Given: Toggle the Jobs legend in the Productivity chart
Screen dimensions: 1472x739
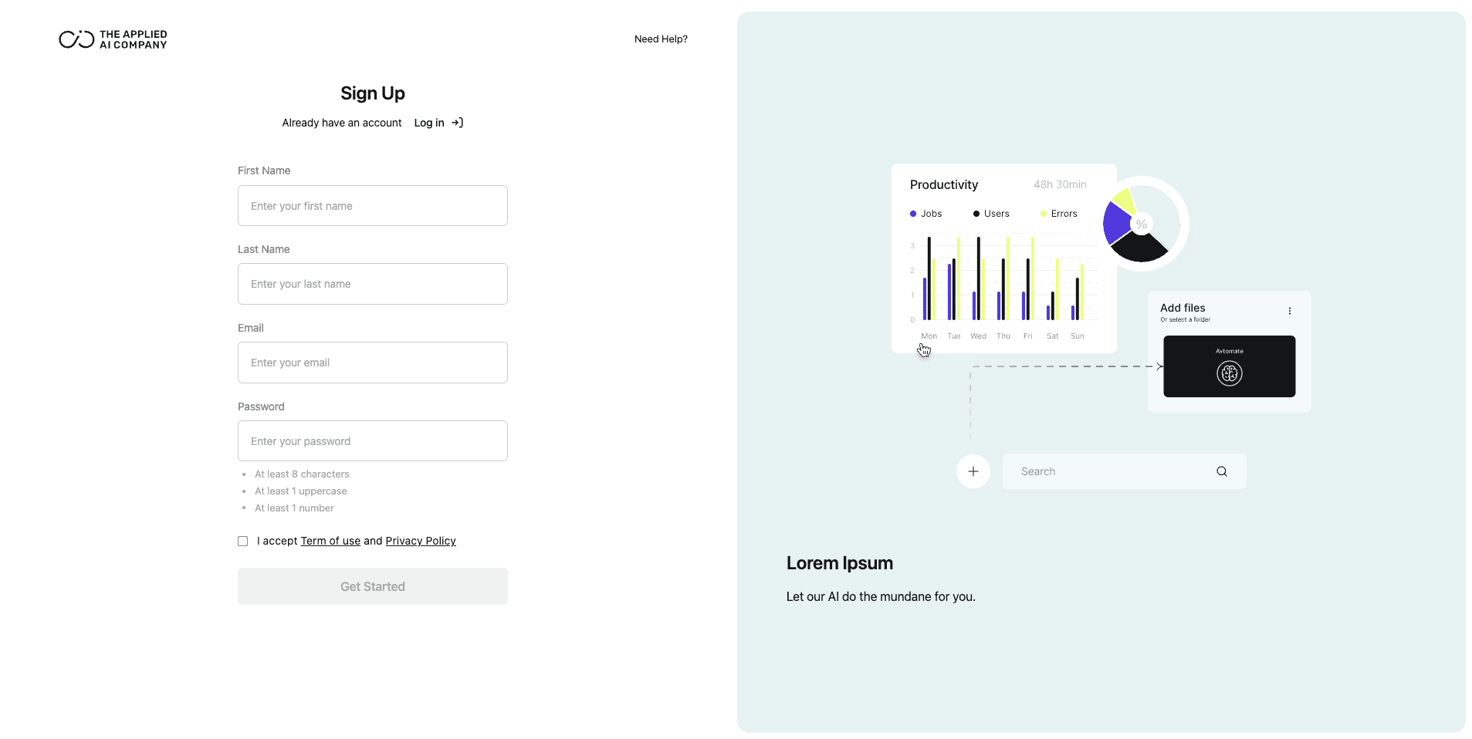Looking at the screenshot, I should pyautogui.click(x=925, y=214).
